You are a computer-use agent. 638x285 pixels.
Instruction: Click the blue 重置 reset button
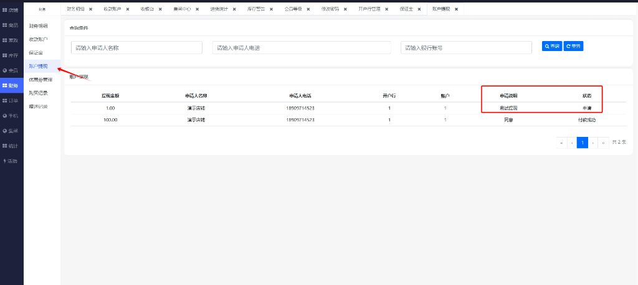tap(573, 46)
